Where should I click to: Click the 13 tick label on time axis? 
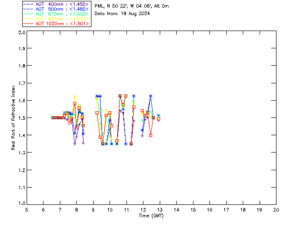[160, 210]
